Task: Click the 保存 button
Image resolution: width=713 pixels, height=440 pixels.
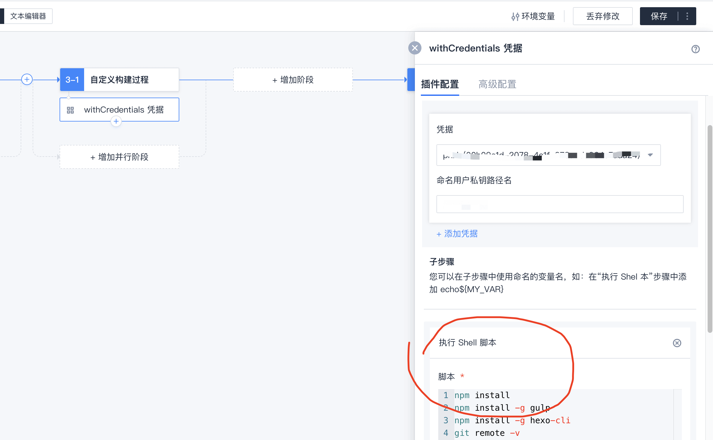Action: [x=659, y=16]
